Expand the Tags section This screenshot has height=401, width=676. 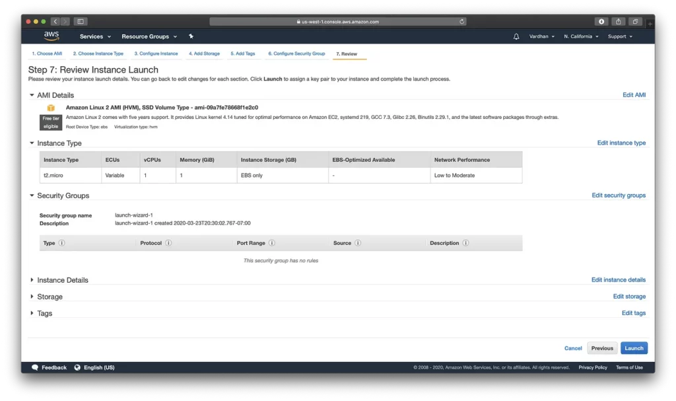32,313
